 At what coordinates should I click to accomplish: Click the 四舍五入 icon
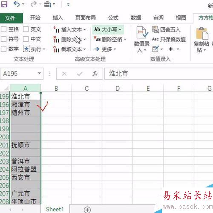155,29
